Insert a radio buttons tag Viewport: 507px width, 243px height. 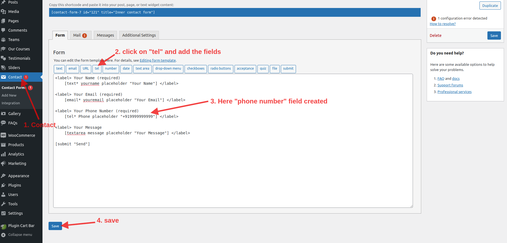click(221, 69)
